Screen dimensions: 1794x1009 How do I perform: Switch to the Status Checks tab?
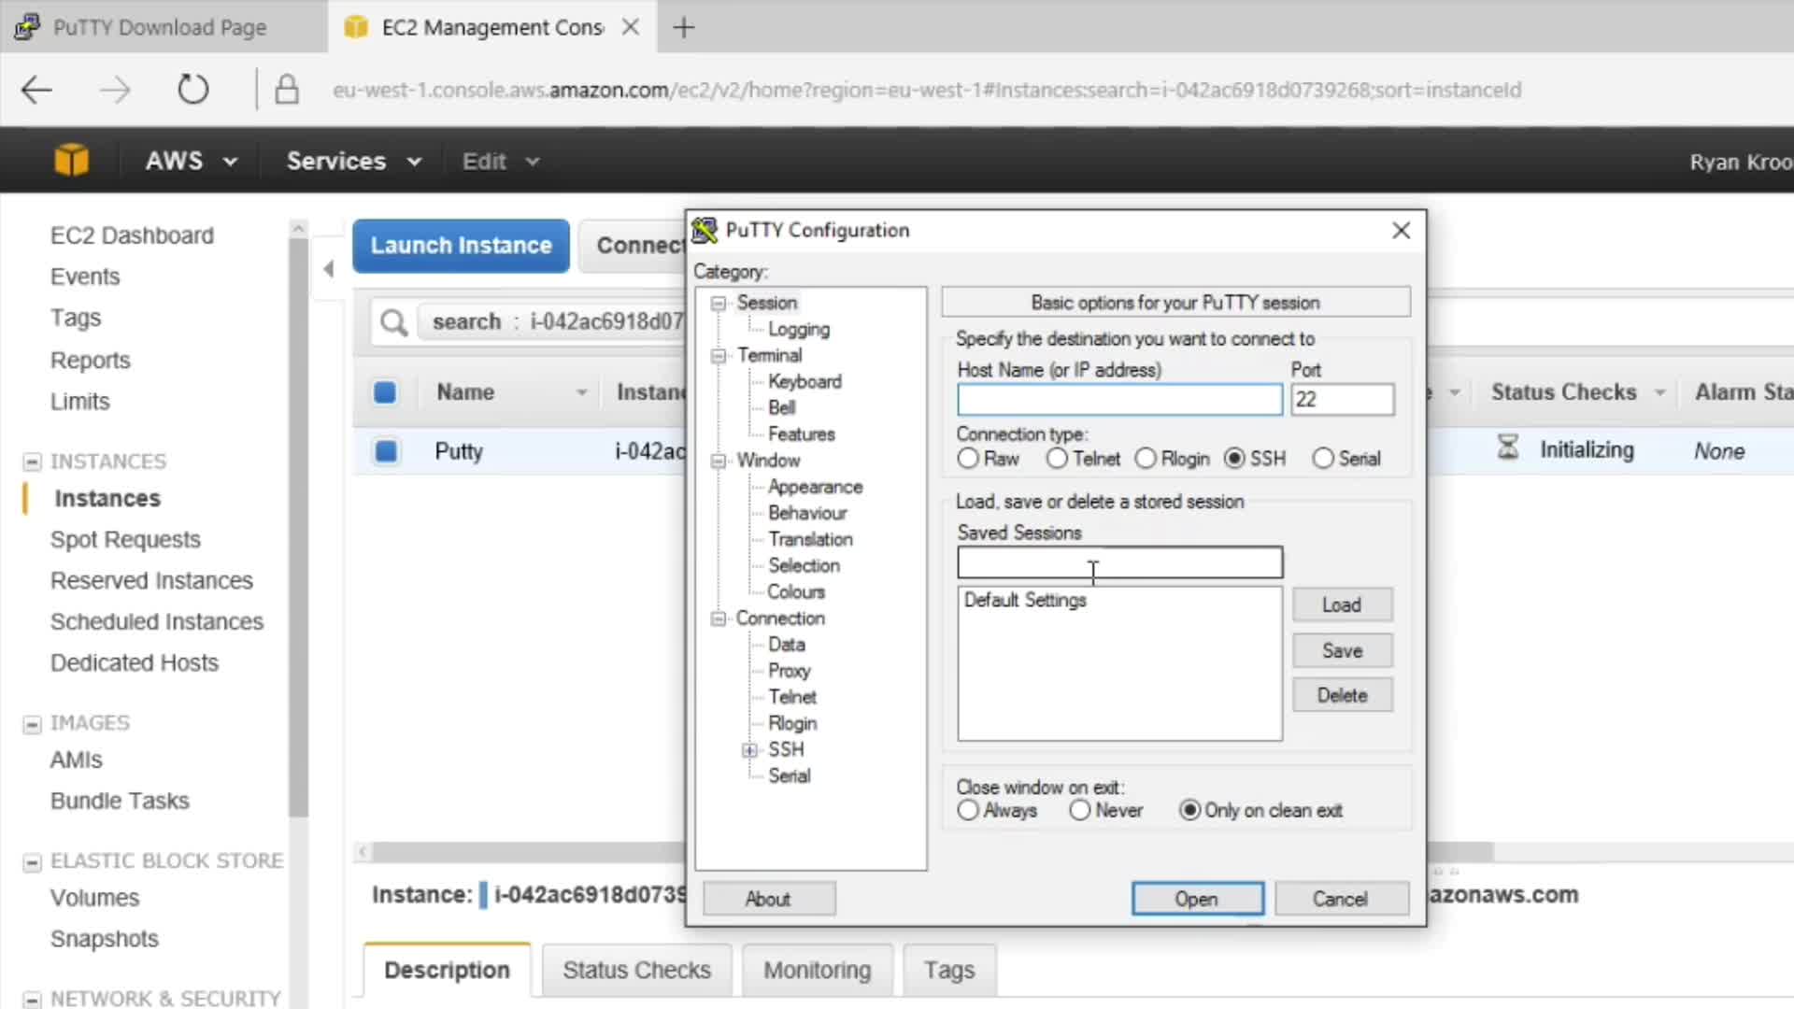coord(636,970)
